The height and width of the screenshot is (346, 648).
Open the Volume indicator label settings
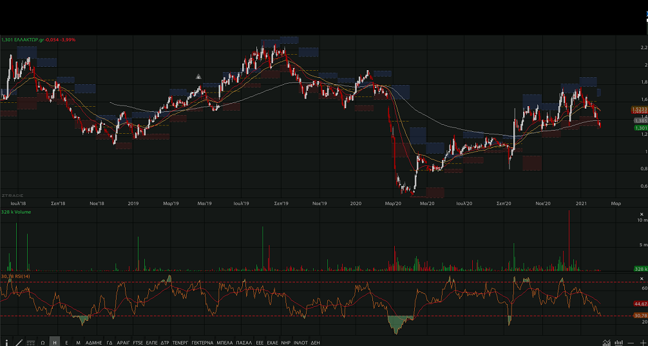(17, 212)
